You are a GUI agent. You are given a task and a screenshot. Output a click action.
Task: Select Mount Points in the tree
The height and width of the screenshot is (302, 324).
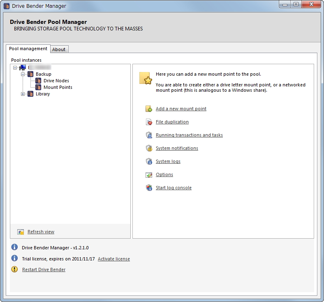click(x=58, y=87)
